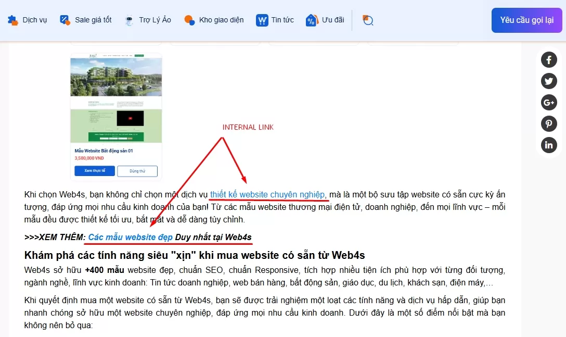Open the Sale giá tốt menu
The height and width of the screenshot is (337, 566).
(x=93, y=20)
